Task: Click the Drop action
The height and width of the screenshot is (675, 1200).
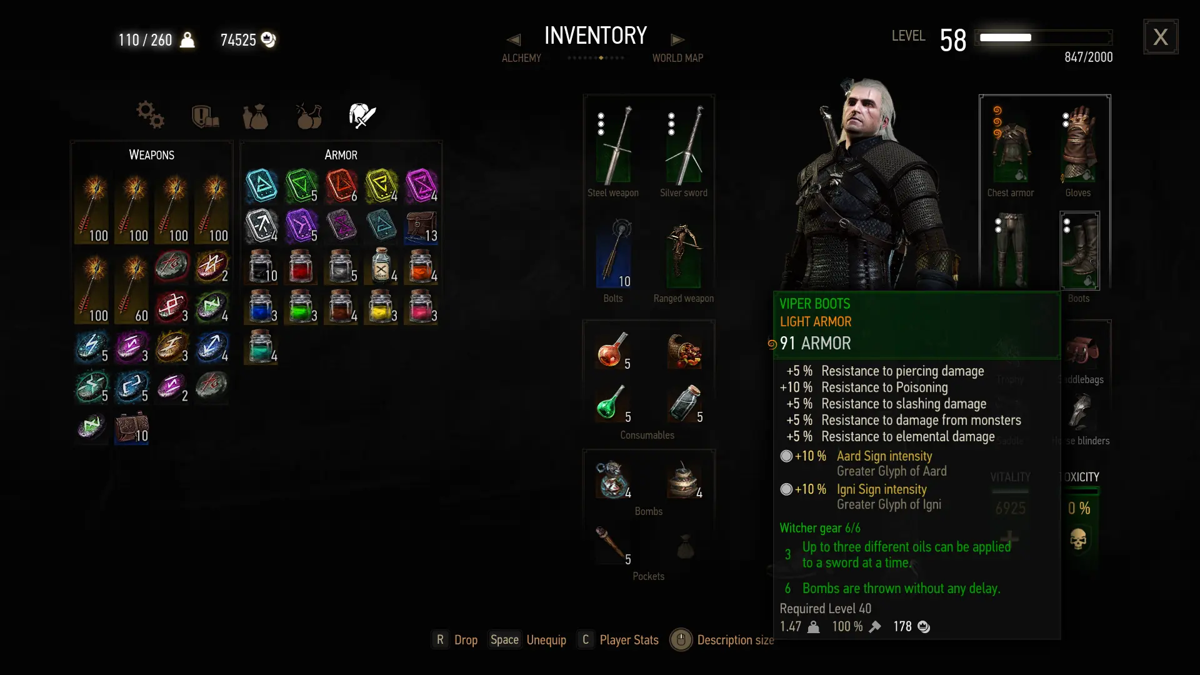Action: click(466, 640)
